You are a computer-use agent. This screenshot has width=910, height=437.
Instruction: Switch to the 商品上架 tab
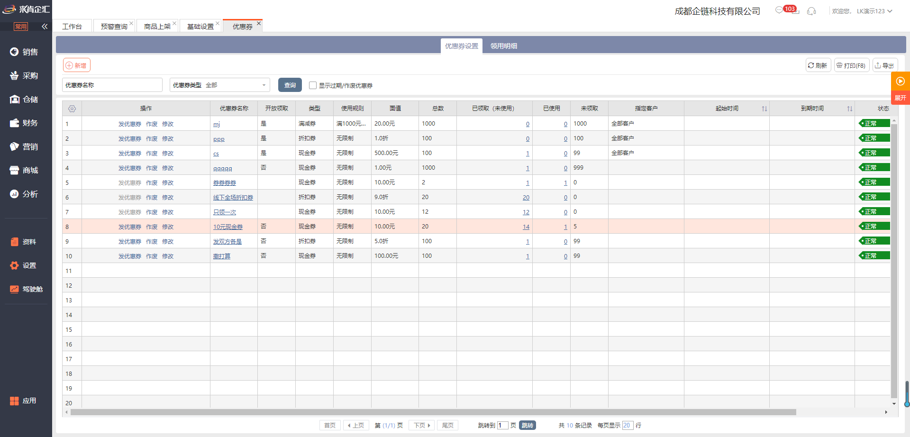pyautogui.click(x=157, y=27)
